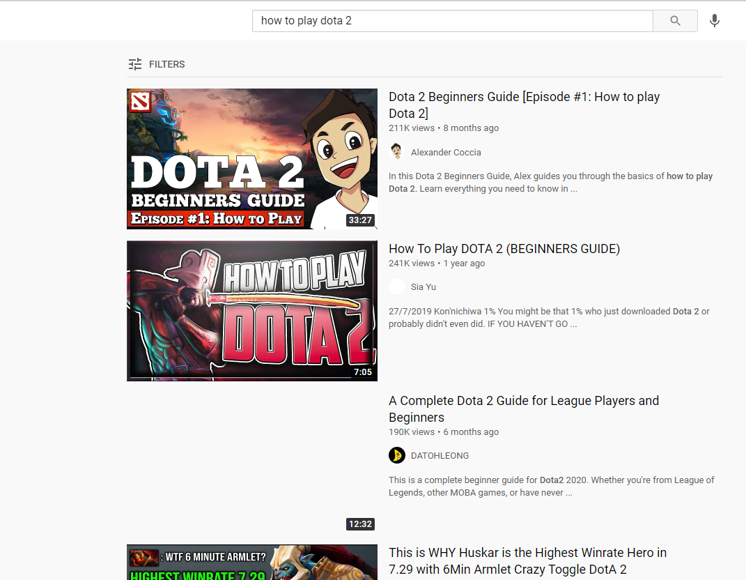This screenshot has width=746, height=580.
Task: Click description 'This is a complete beginner guide'
Action: pos(552,486)
